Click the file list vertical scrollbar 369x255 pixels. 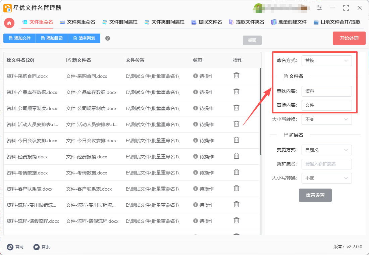(260, 111)
